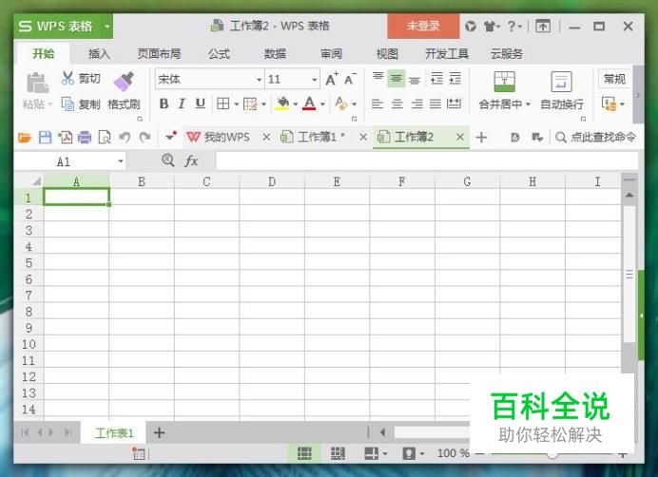Viewport: 658px width, 477px height.
Task: Open the 数据 ribbon tab
Action: click(x=276, y=54)
